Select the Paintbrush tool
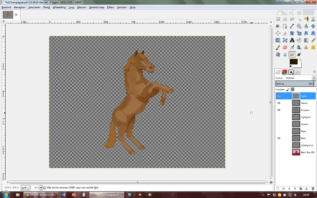The image size is (317, 198). click(278, 47)
